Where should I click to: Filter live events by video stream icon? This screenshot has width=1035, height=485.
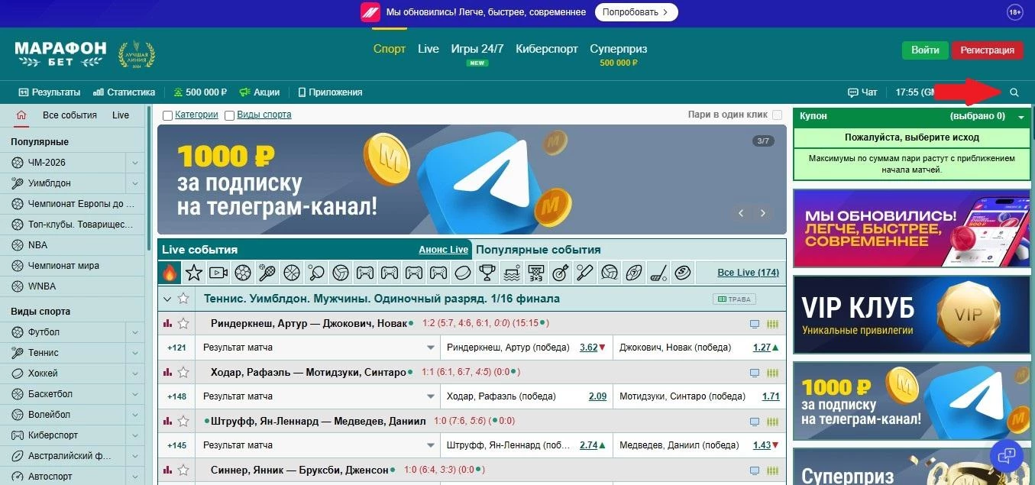tap(218, 272)
